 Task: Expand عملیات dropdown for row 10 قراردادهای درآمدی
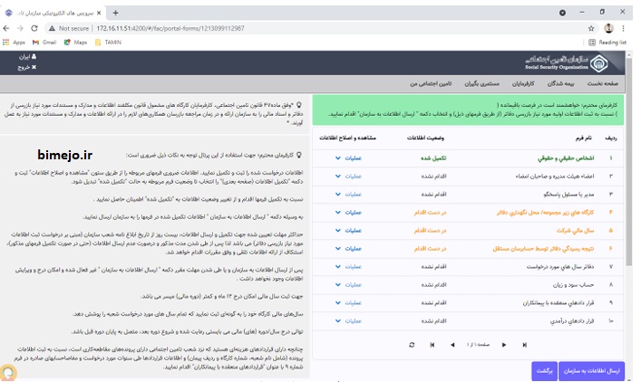[x=348, y=321]
